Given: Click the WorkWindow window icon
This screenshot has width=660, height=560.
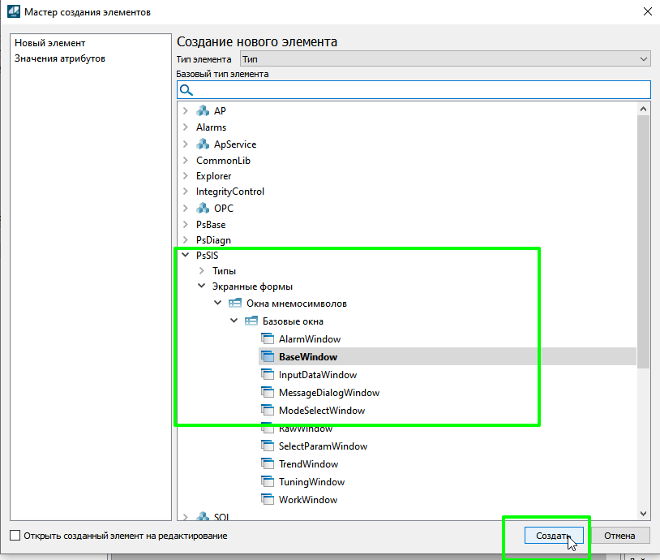Looking at the screenshot, I should tap(268, 500).
